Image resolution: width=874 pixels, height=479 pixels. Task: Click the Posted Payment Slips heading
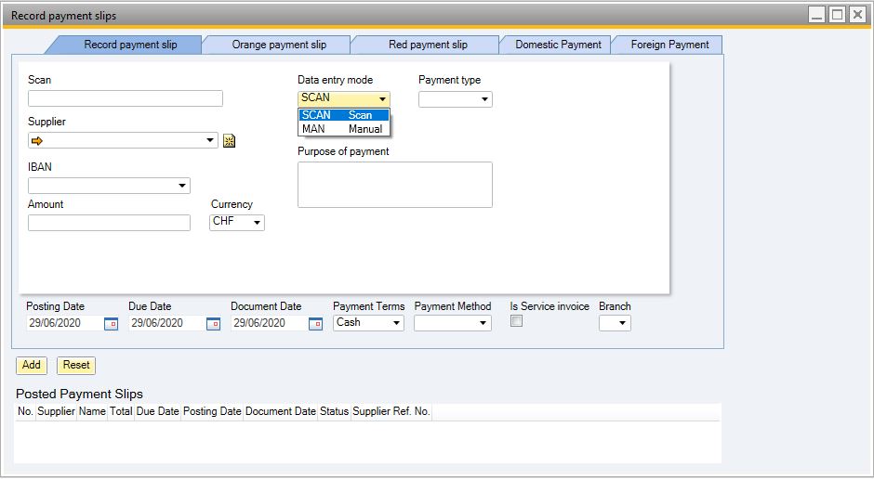click(79, 394)
